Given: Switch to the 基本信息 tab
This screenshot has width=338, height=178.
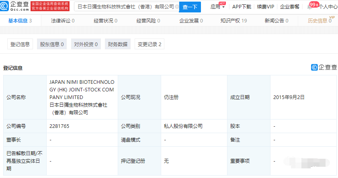Looking at the screenshot, I should 20,21.
